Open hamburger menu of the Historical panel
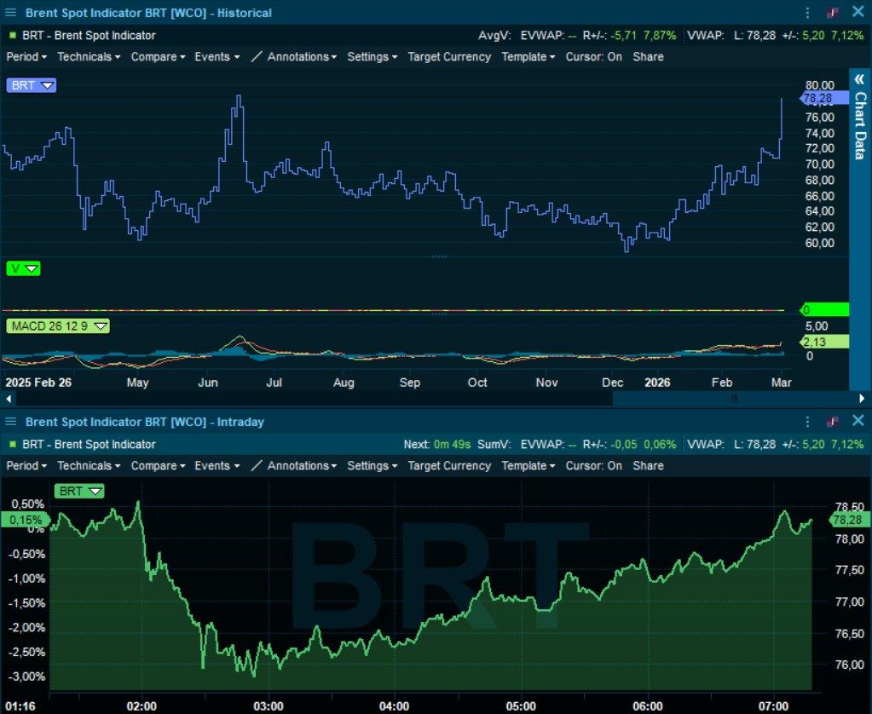The image size is (872, 714). click(10, 13)
